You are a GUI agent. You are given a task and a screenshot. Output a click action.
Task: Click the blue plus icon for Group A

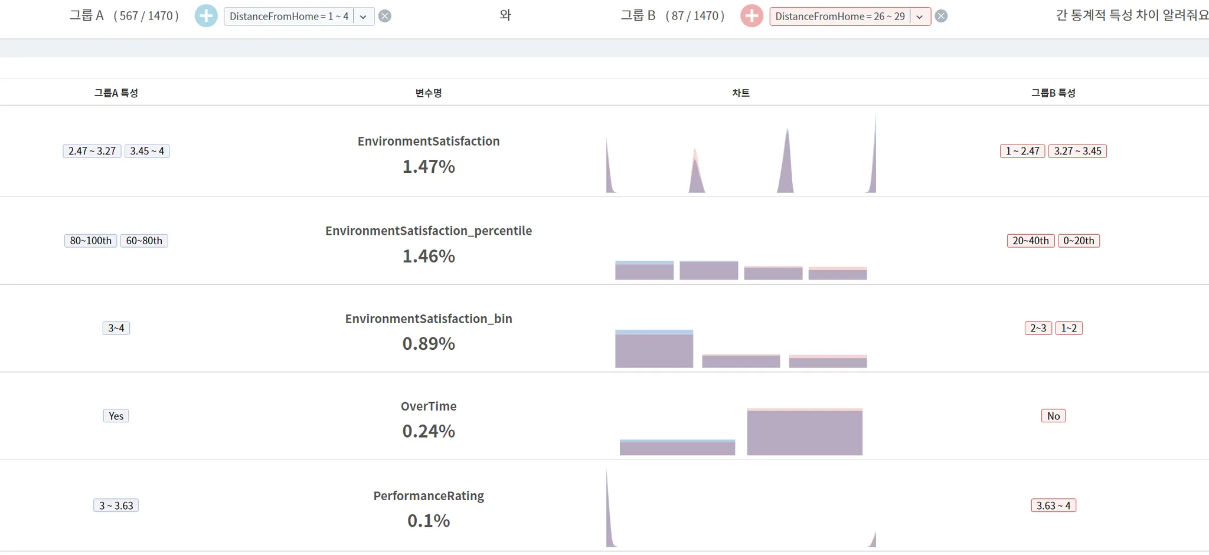[206, 16]
